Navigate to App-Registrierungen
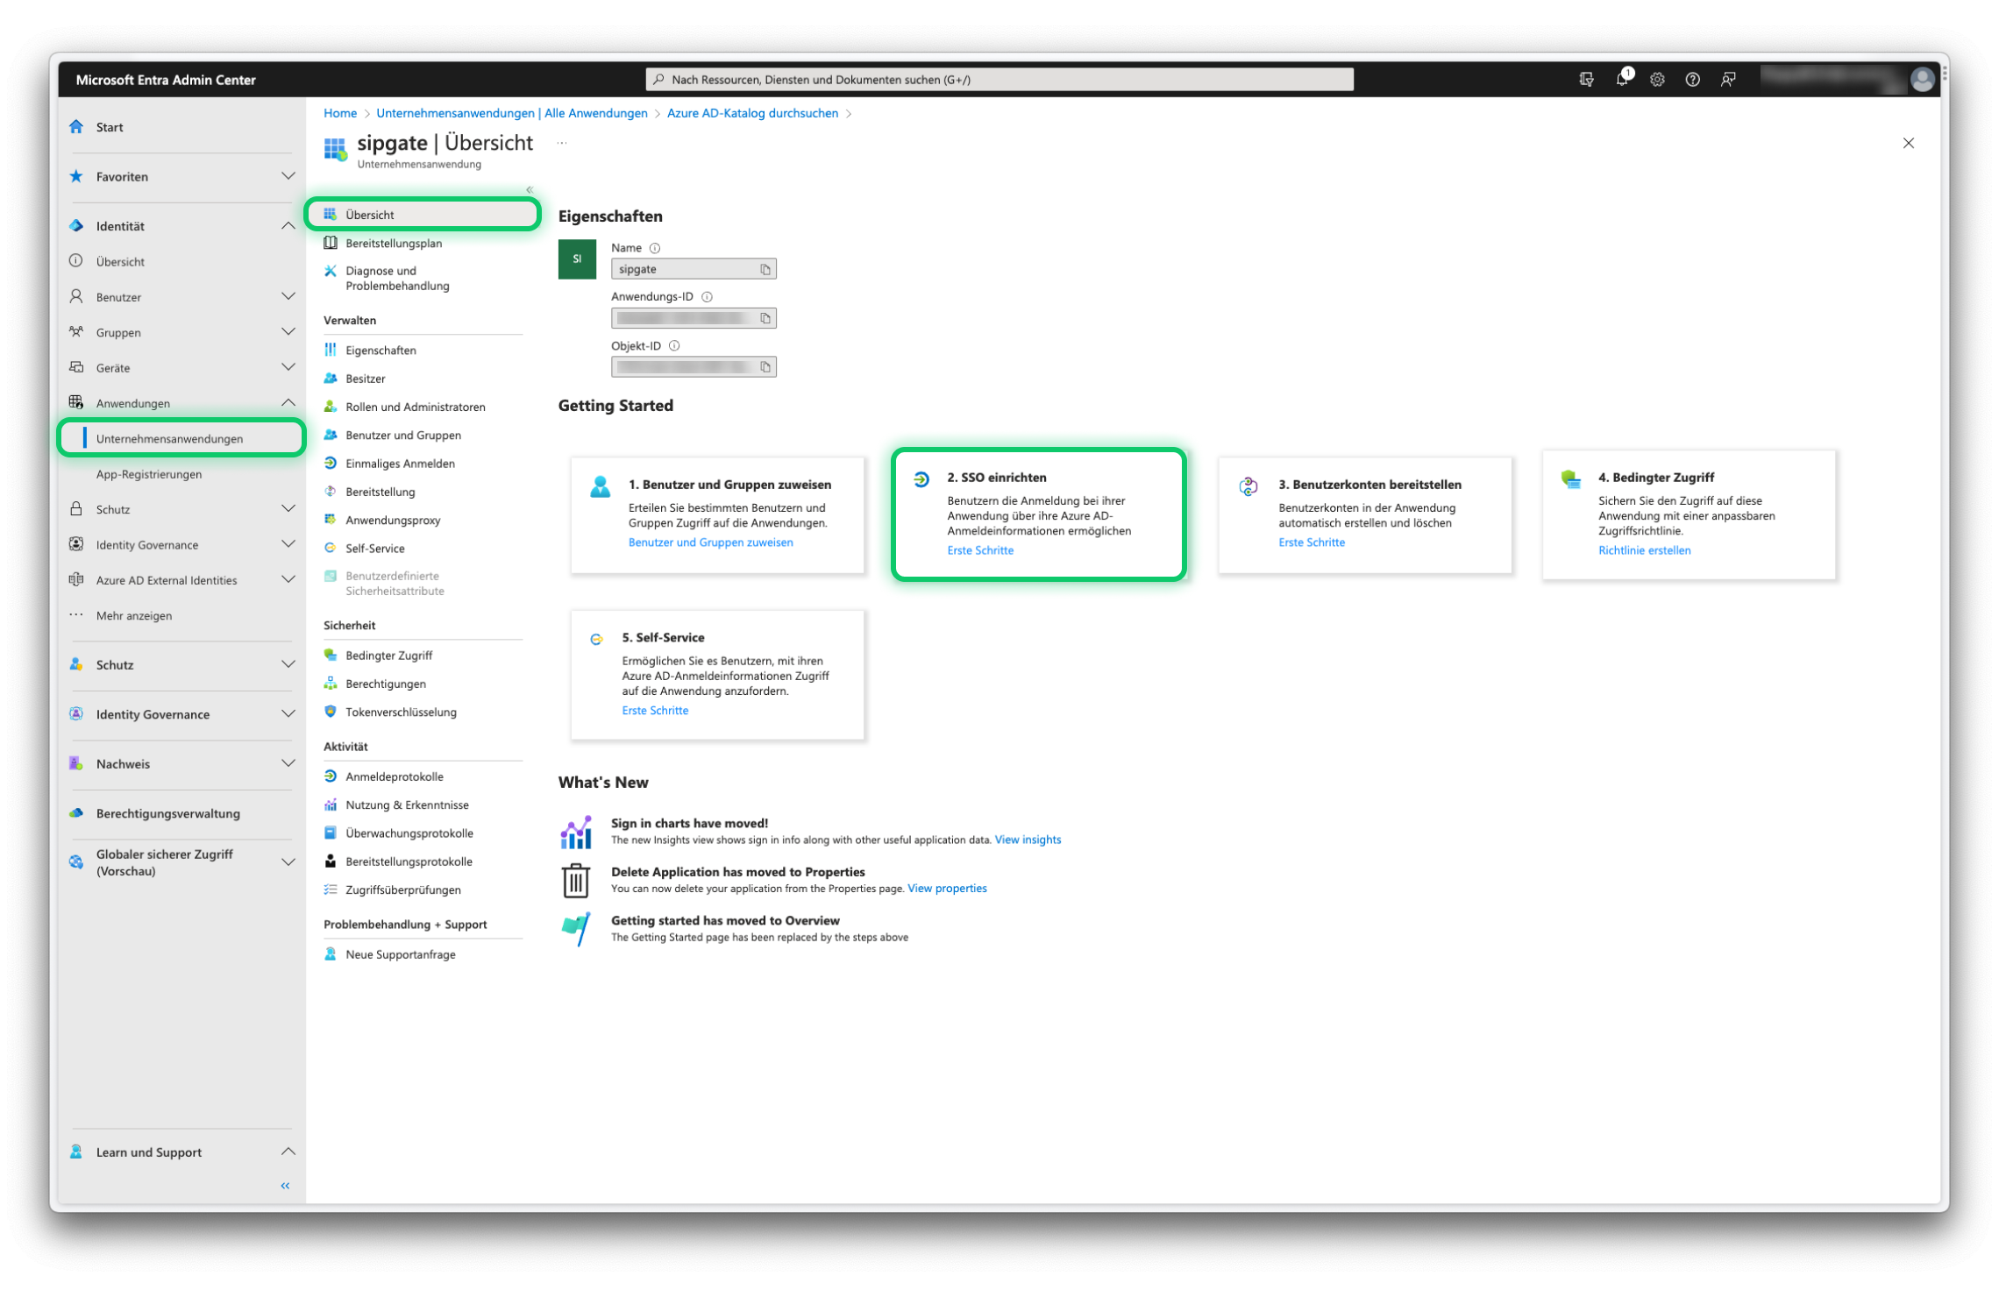This screenshot has width=1999, height=1297. pos(147,474)
